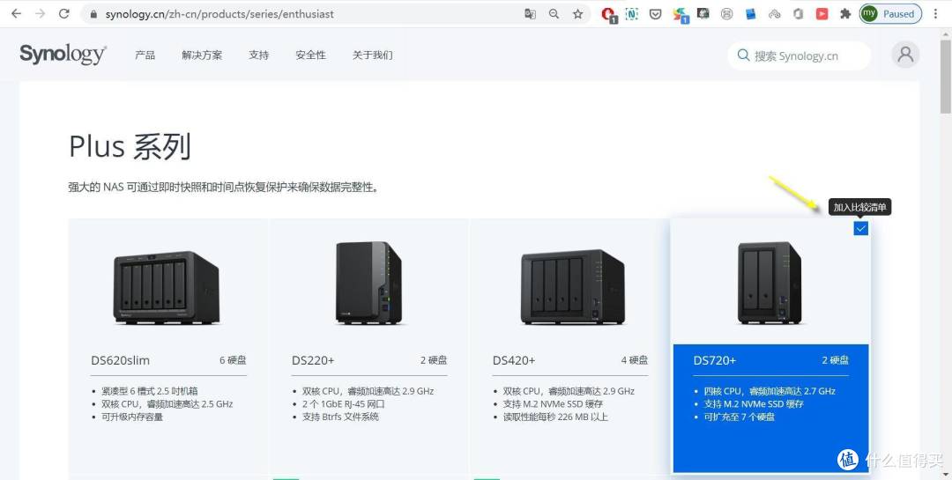Viewport: 952px width, 480px height.
Task: Open the DS720+ product title
Action: pyautogui.click(x=715, y=360)
